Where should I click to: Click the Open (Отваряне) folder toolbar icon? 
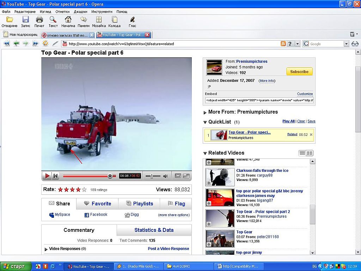coord(10,20)
